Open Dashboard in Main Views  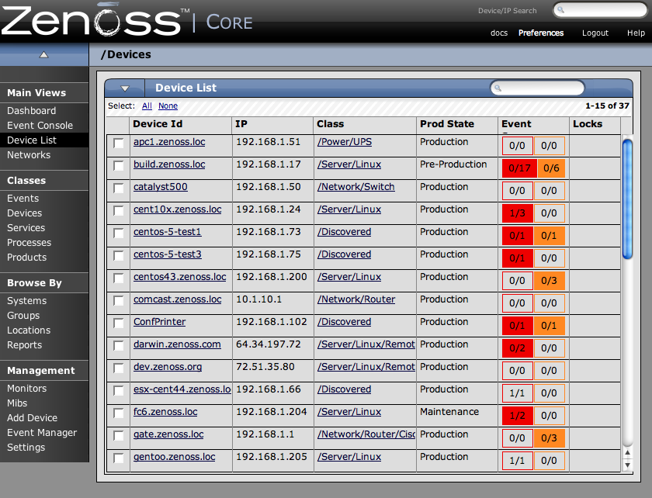(31, 111)
